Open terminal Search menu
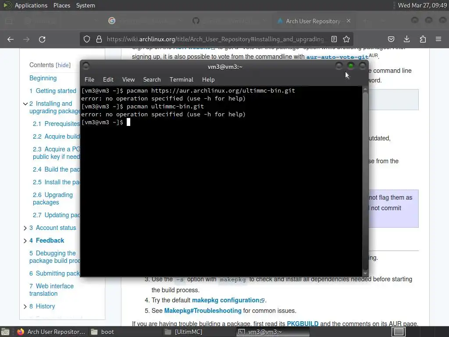 click(x=152, y=80)
